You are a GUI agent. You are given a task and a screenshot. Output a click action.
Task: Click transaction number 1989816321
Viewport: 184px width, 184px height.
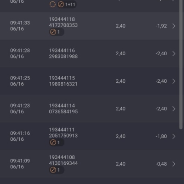tap(63, 84)
